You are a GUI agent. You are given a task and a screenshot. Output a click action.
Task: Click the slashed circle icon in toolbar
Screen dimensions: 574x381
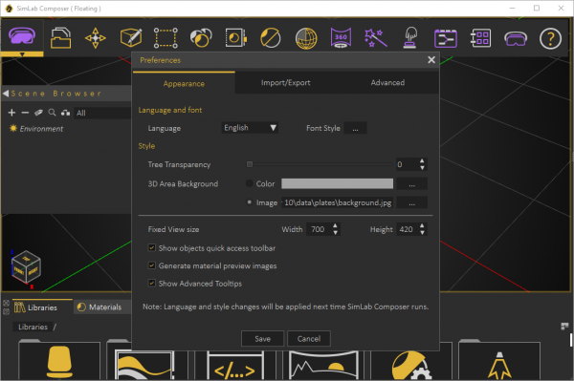271,38
